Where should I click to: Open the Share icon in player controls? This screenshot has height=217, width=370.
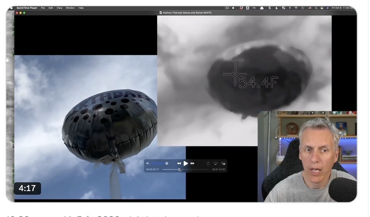pyautogui.click(x=208, y=163)
